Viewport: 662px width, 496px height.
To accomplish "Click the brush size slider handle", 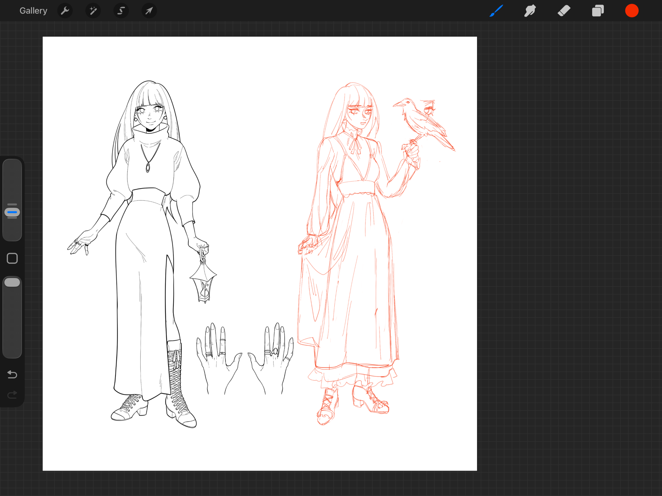I will (12, 212).
